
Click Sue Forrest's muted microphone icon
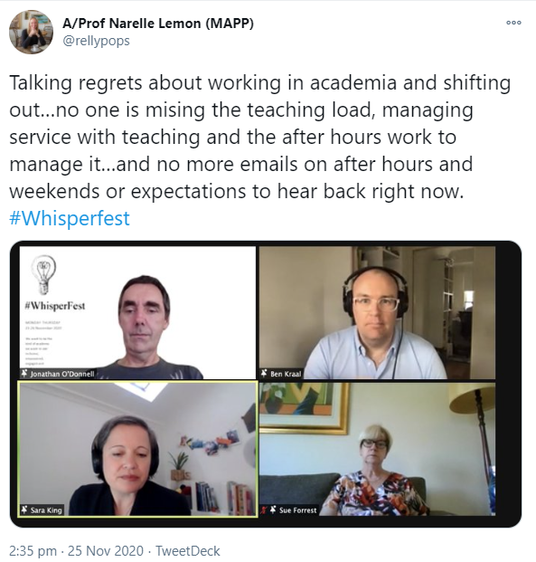(265, 510)
